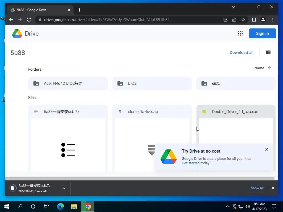Select the 5a88 - Google Drive tab
283x212 pixels.
[x=40, y=10]
